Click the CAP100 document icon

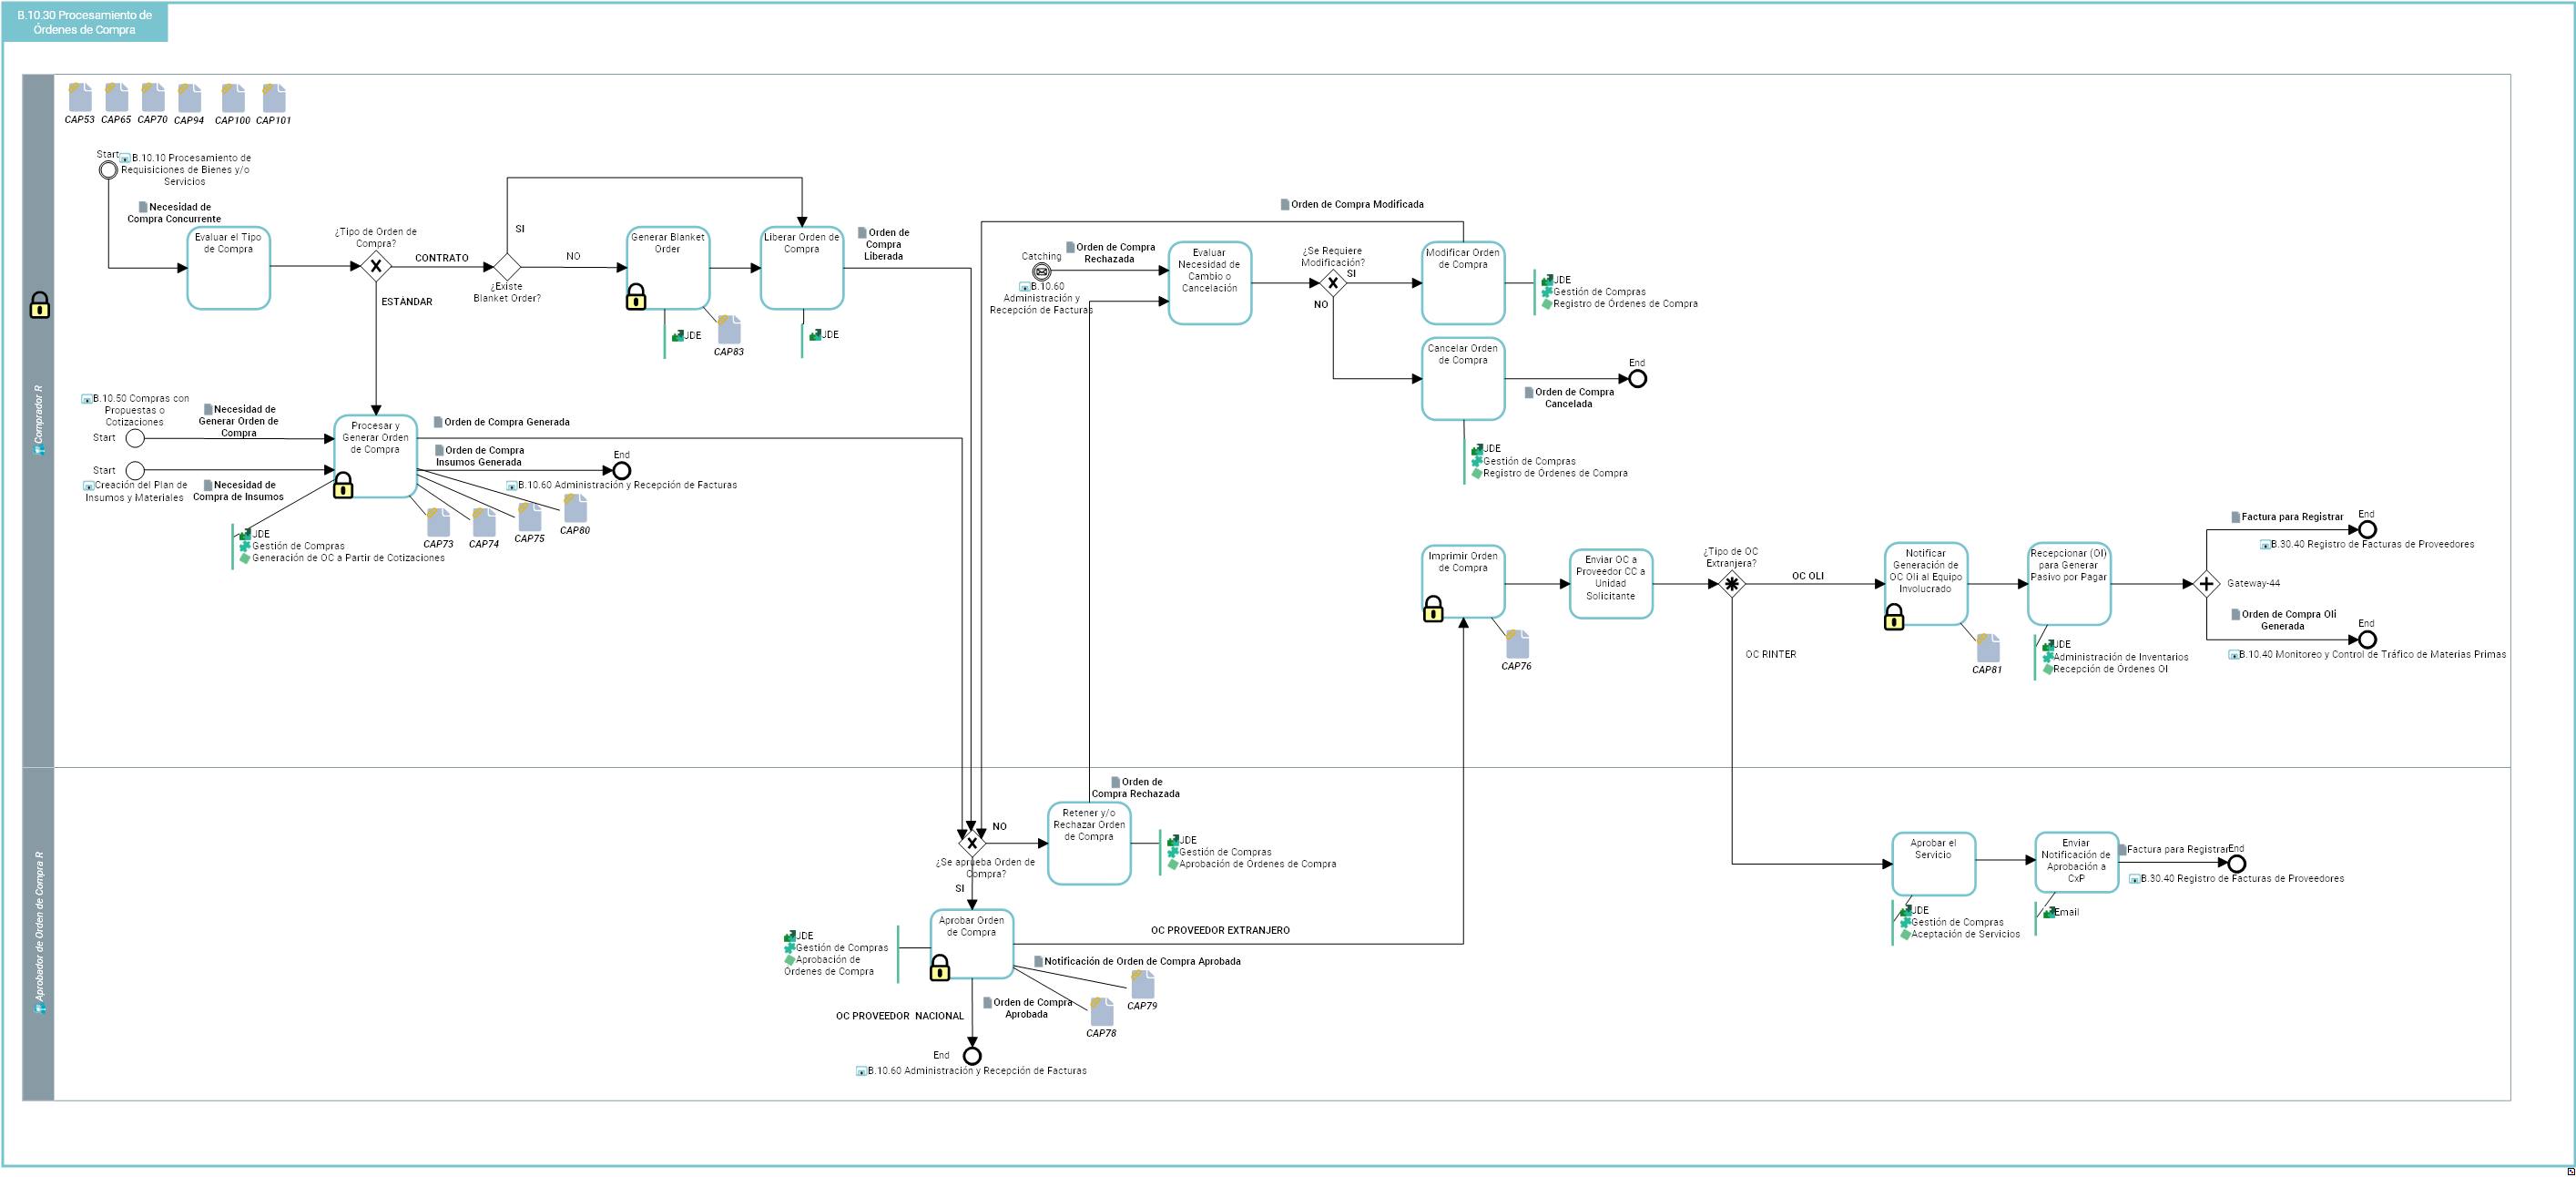point(232,98)
